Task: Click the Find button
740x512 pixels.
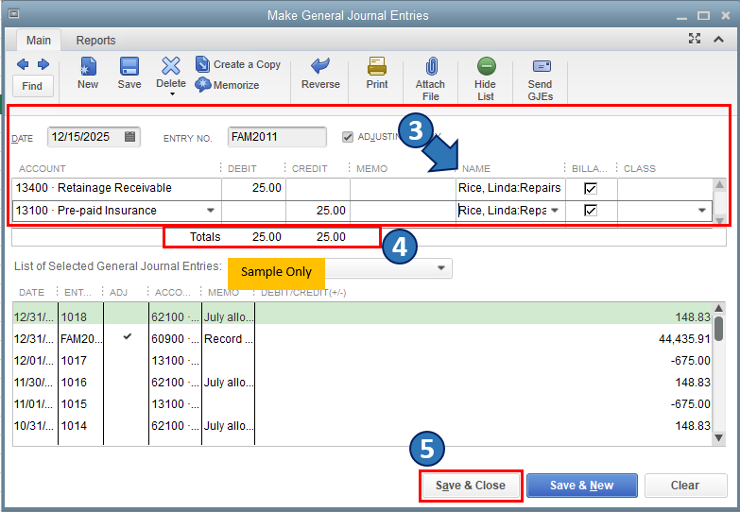Action: pos(32,86)
